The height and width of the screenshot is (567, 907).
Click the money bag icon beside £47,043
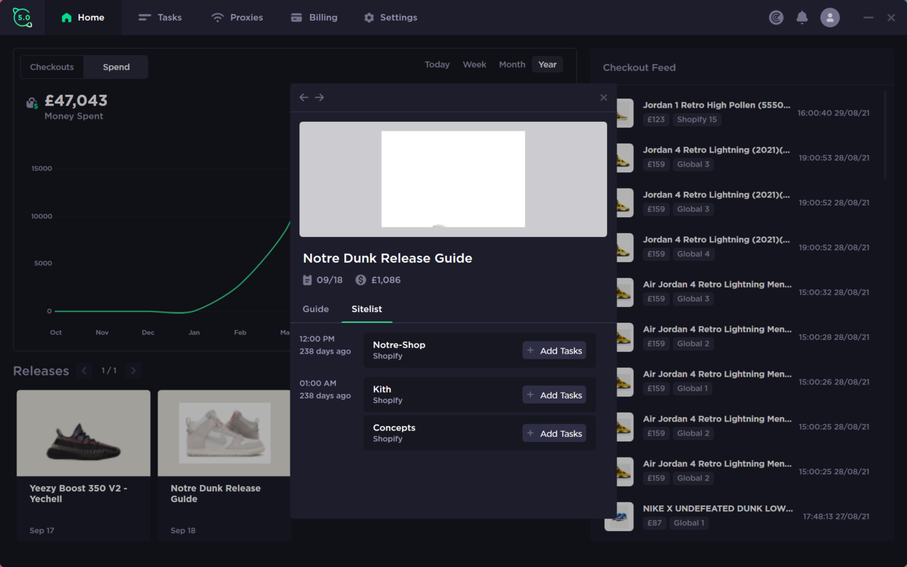[x=32, y=103]
